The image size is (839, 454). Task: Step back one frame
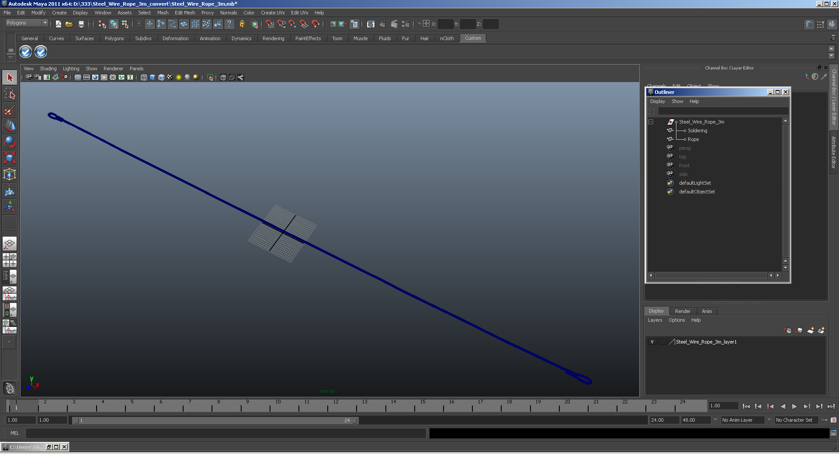tap(758, 406)
